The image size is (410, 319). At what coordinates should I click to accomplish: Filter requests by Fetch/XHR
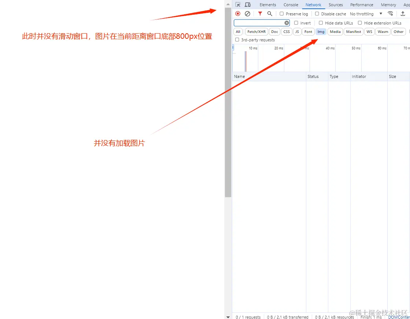click(256, 31)
